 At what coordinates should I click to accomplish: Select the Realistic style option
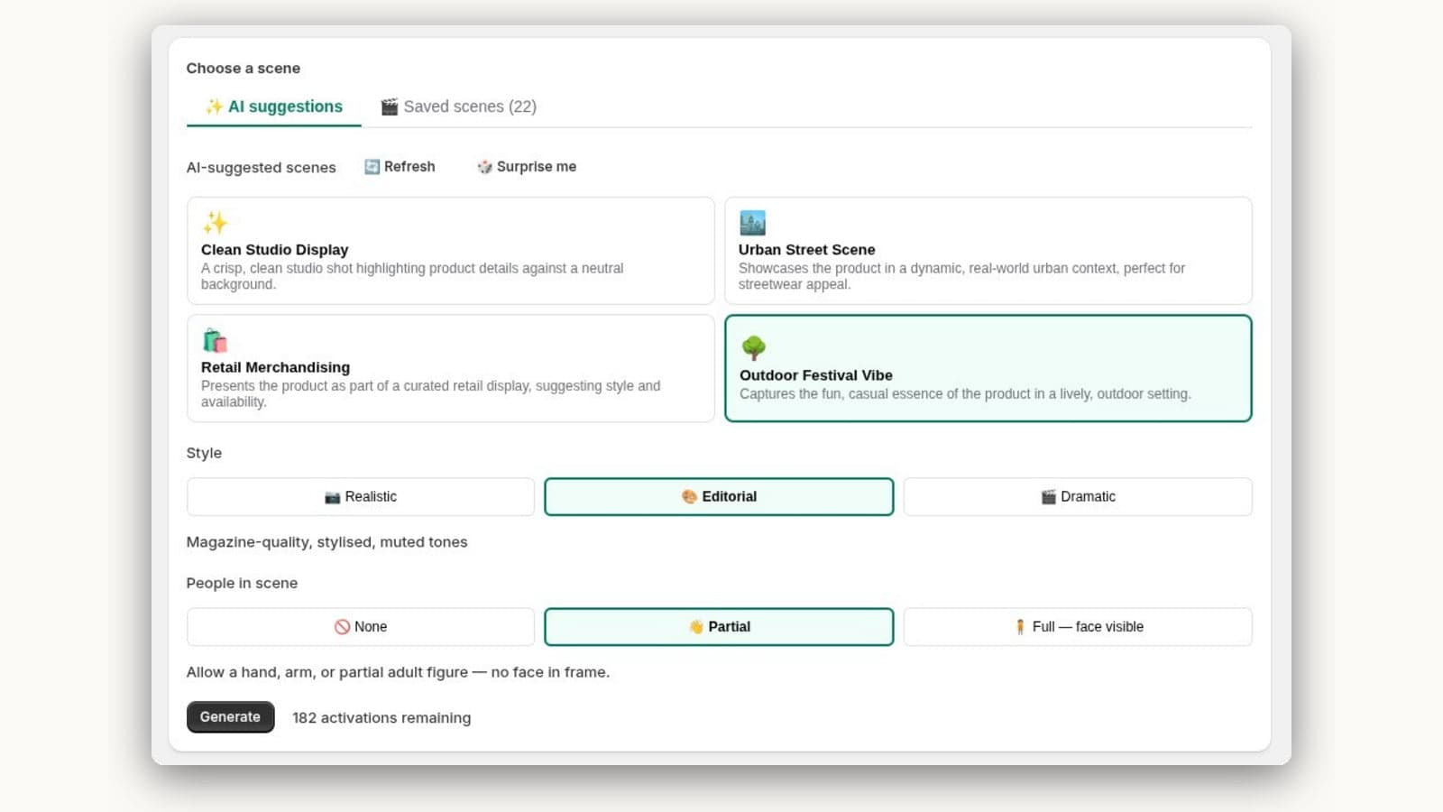pyautogui.click(x=361, y=497)
